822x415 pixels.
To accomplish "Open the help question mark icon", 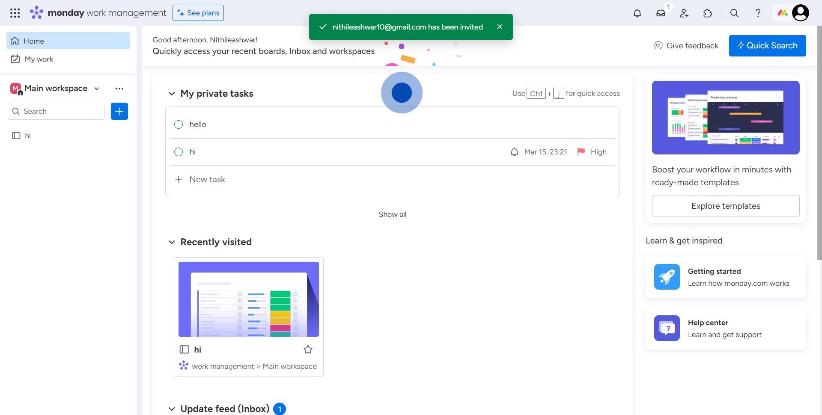I will pyautogui.click(x=758, y=13).
